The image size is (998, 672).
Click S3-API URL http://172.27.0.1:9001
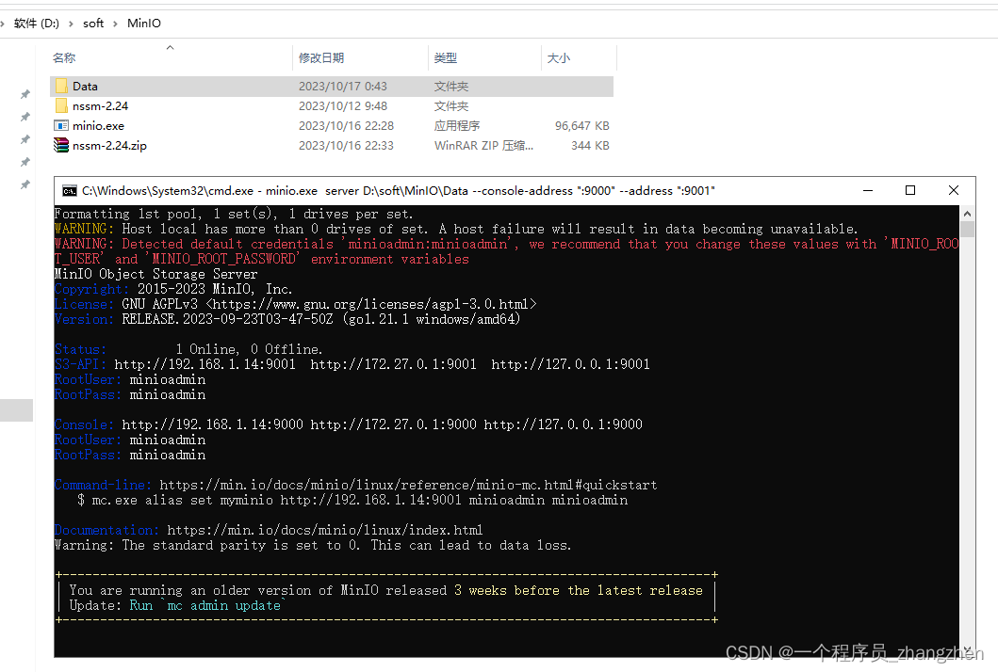393,364
